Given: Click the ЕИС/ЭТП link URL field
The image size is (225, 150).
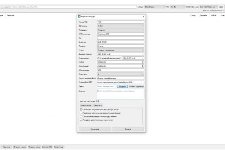Looking at the screenshot, I should [120, 82].
